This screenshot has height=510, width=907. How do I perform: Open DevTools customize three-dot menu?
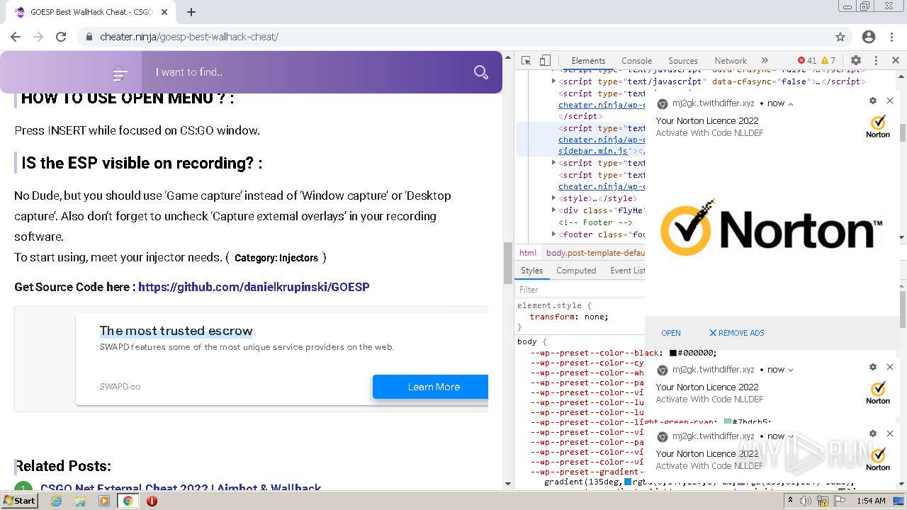click(876, 61)
